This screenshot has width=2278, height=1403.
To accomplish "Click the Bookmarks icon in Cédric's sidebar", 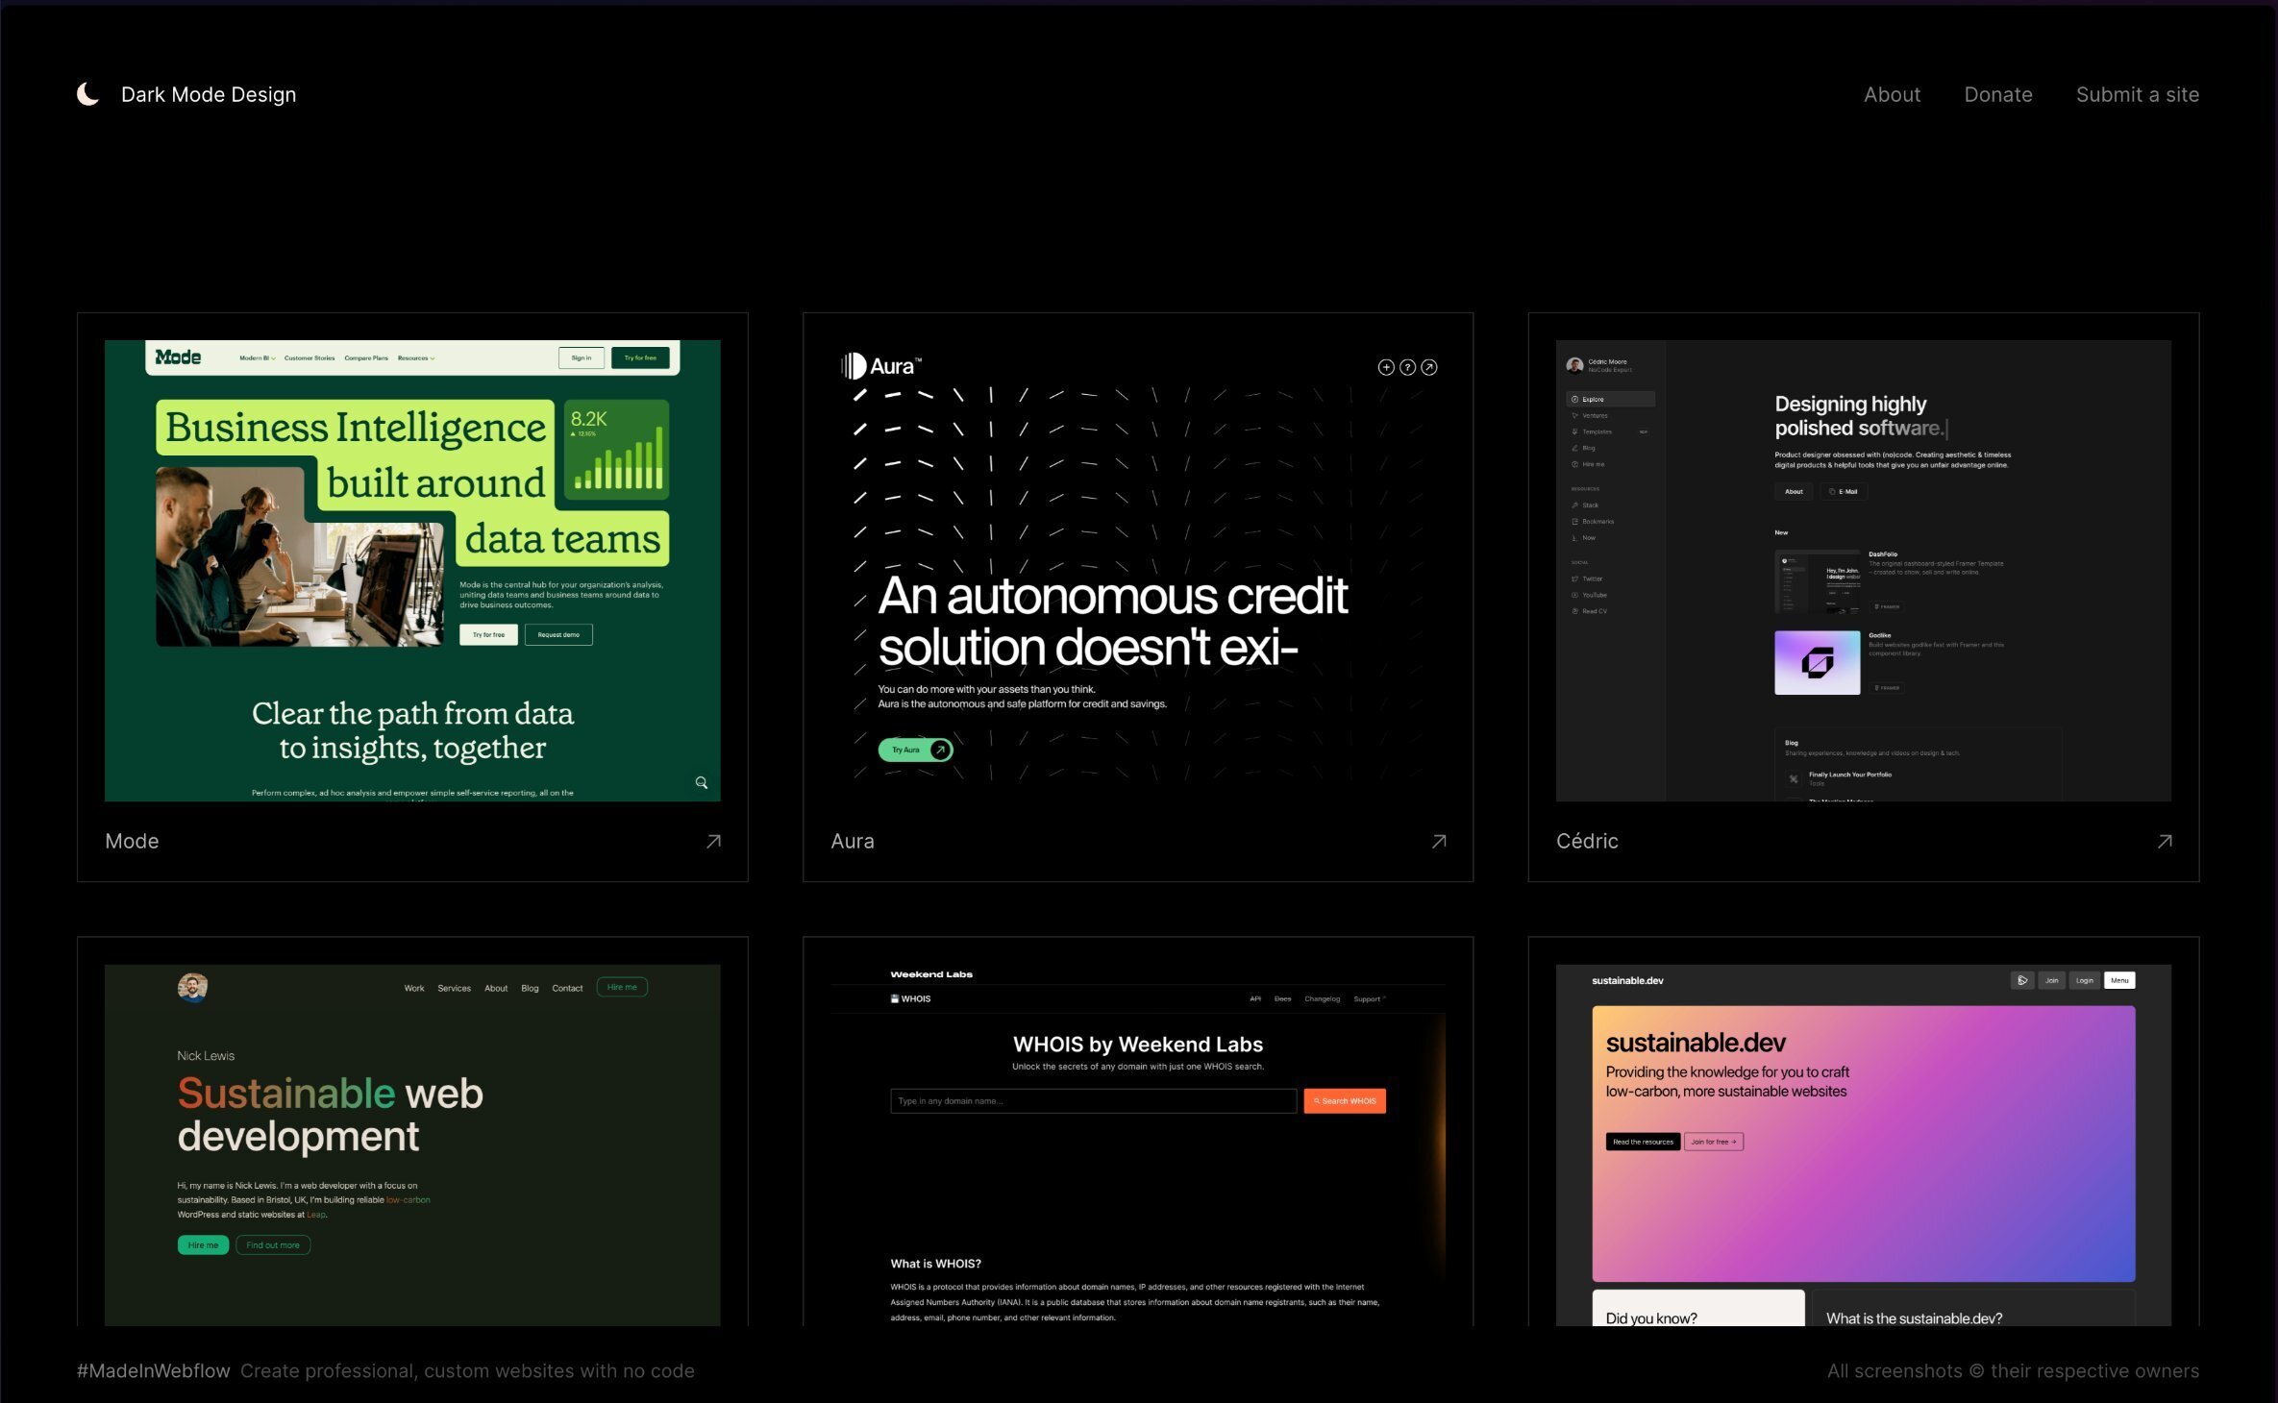I will [x=1575, y=521].
